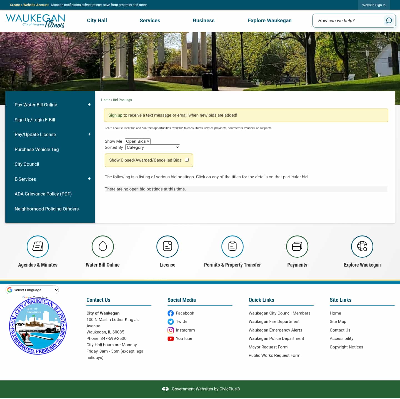Click the Copyright Notices link
This screenshot has height=399, width=400.
click(346, 347)
